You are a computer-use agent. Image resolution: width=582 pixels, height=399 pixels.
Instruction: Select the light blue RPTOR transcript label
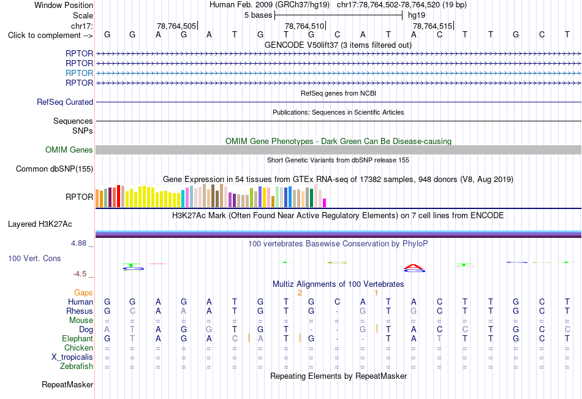[79, 73]
